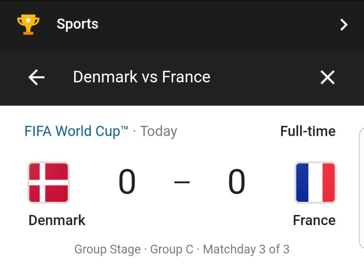Viewport: 364px width, 271px height.
Task: Tap the Matchday 3 of 3 text
Action: pos(246,250)
